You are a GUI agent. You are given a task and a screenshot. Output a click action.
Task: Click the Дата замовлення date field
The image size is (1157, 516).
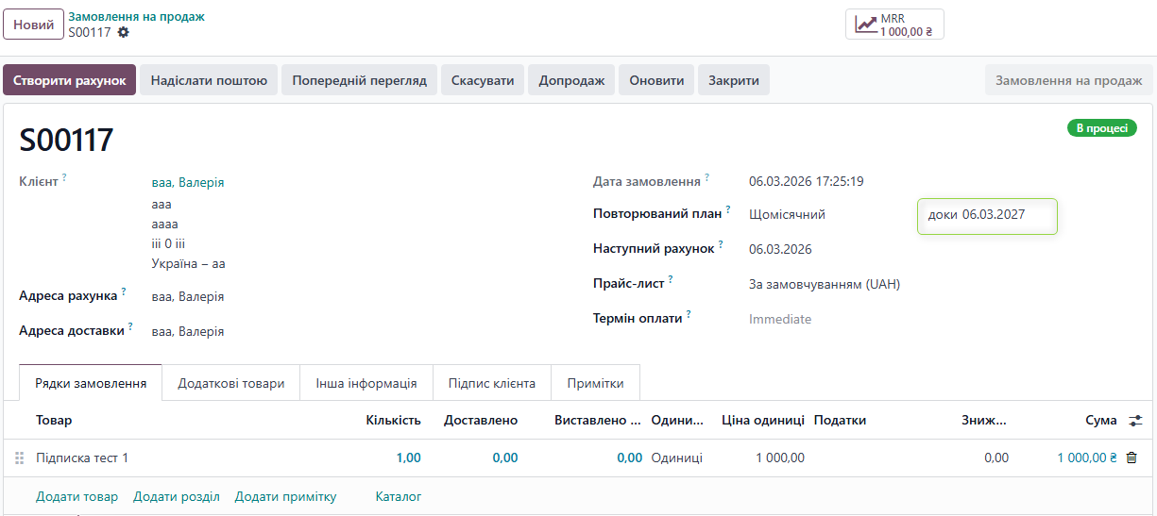[806, 181]
